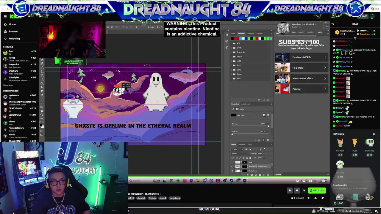Show Layer 1 via its visibility box
This screenshot has height=214, width=381.
pyautogui.click(x=232, y=162)
